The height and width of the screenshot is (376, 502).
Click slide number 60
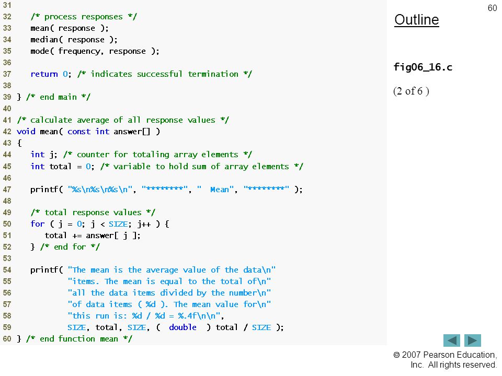(x=492, y=8)
